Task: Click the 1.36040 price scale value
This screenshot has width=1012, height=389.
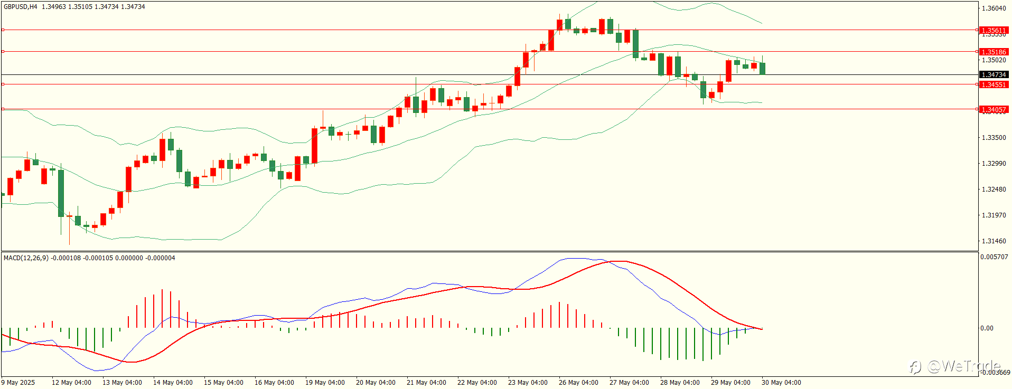Action: coord(994,8)
